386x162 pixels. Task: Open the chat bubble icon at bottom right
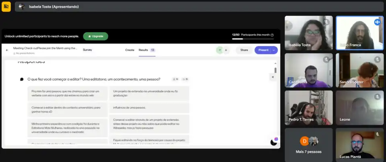274,142
